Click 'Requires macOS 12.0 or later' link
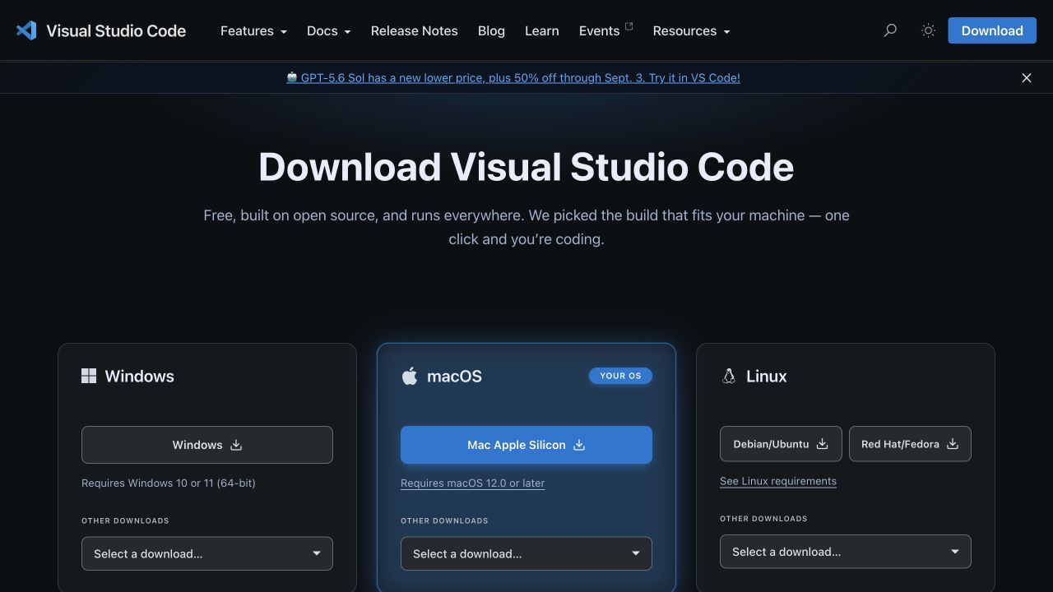1053x592 pixels. 472,483
